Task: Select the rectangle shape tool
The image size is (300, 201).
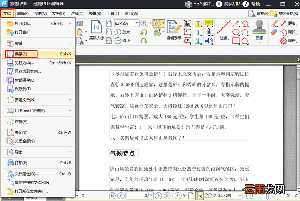Action: [236, 41]
